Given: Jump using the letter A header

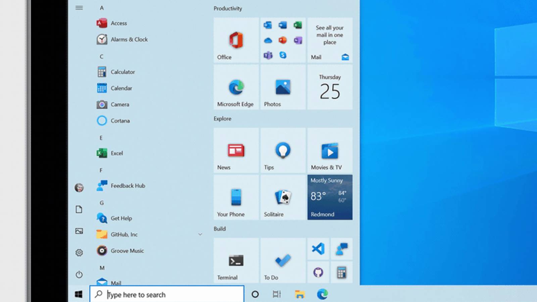Looking at the screenshot, I should (102, 8).
